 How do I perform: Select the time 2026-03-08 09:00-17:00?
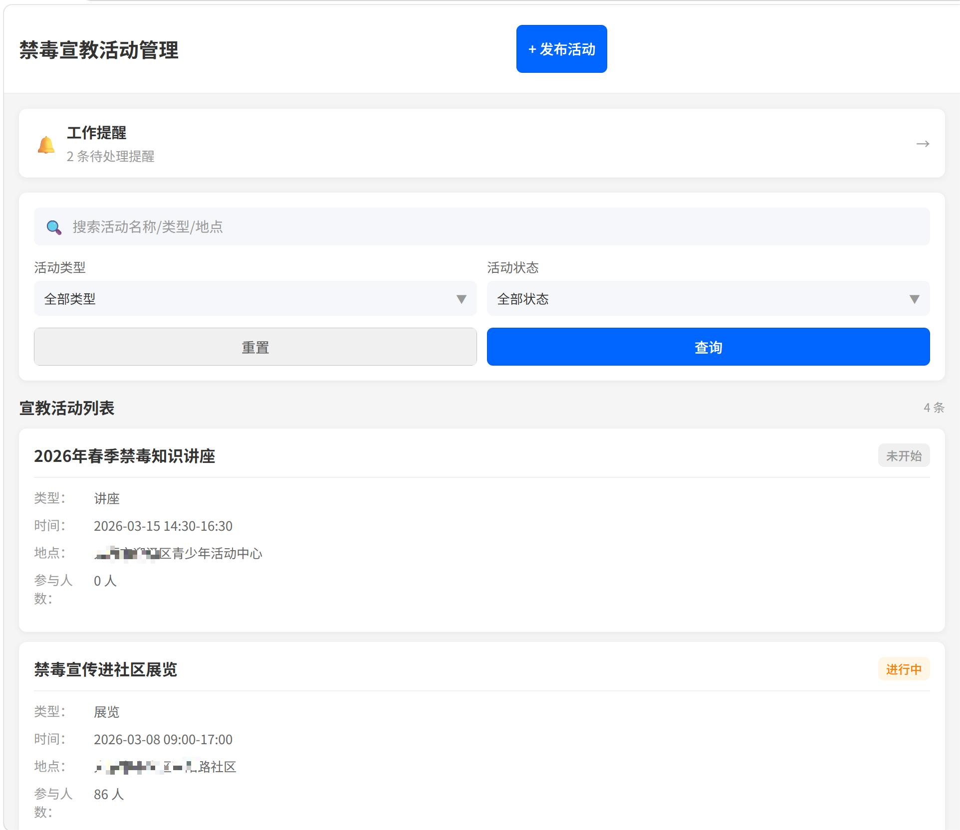click(163, 739)
